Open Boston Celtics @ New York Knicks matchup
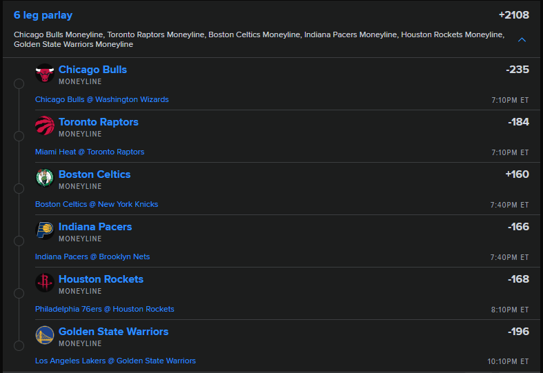 pyautogui.click(x=97, y=205)
